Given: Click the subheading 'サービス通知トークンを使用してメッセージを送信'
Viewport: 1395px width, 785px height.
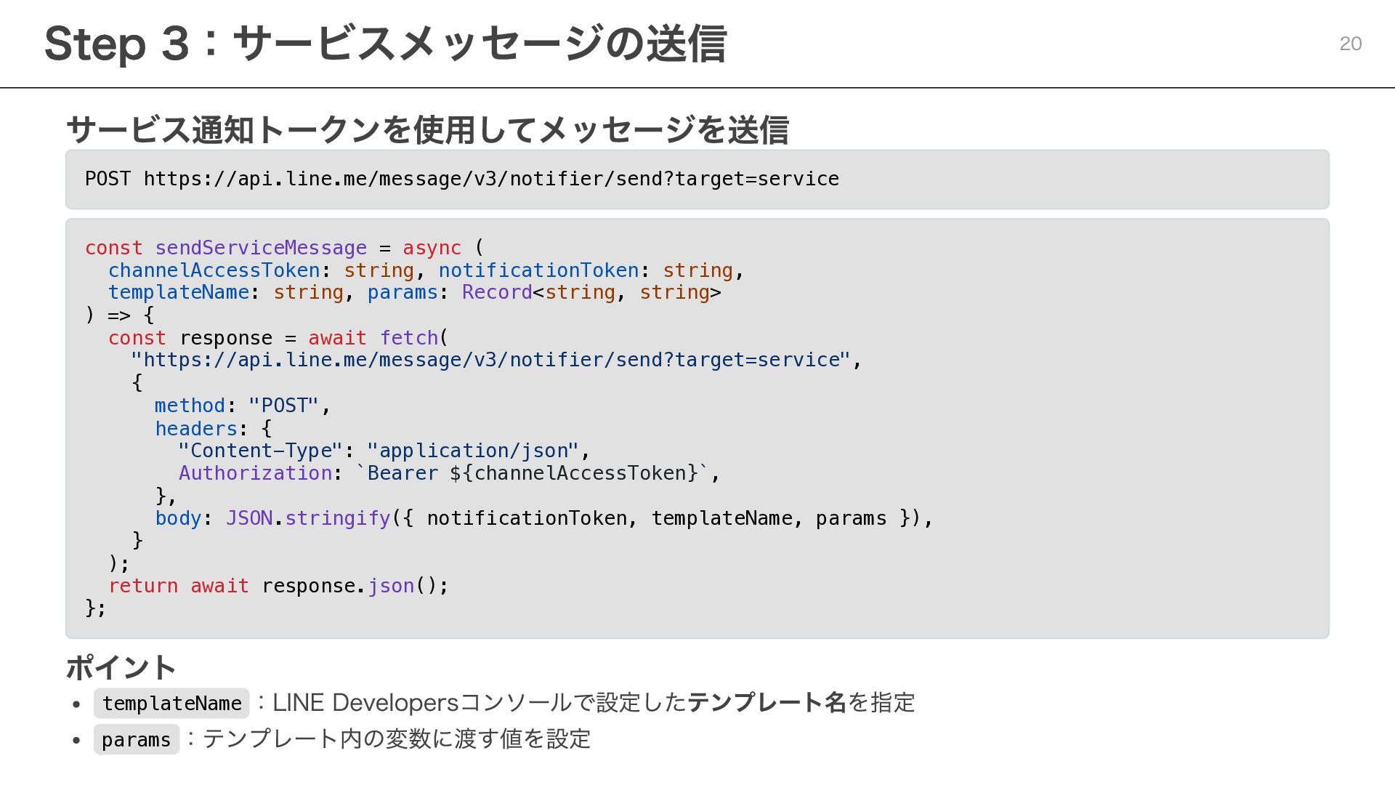Looking at the screenshot, I should (427, 130).
